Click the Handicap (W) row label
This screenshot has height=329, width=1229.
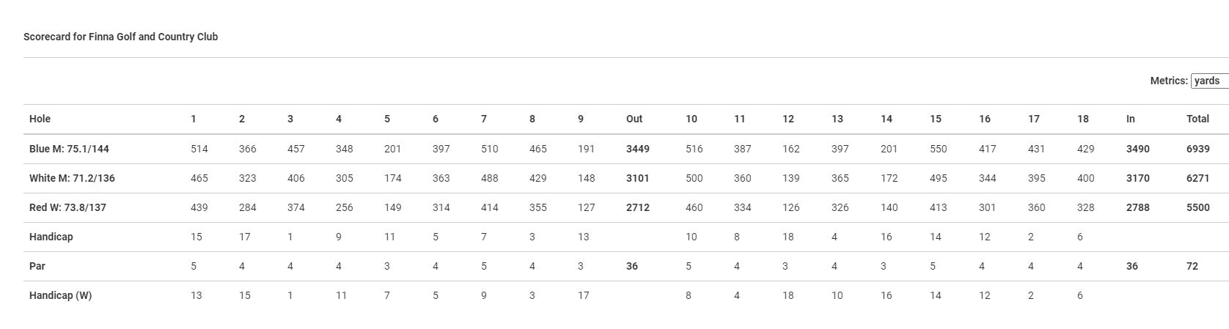(60, 295)
